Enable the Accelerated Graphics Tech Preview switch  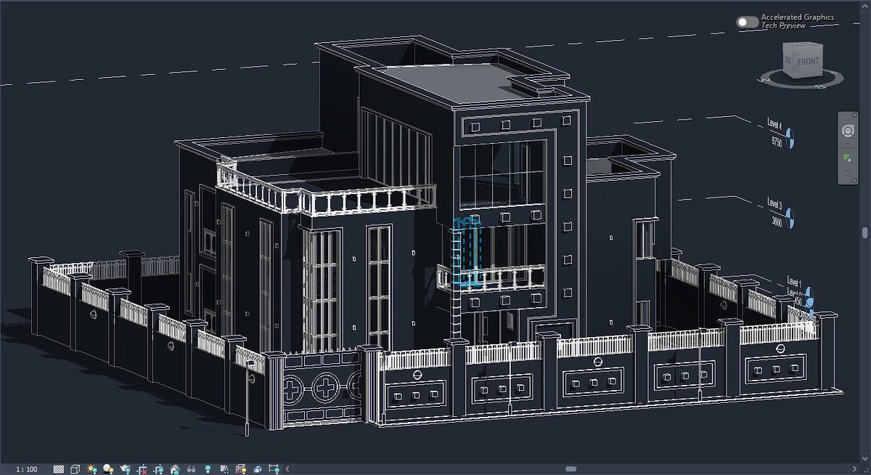[746, 21]
